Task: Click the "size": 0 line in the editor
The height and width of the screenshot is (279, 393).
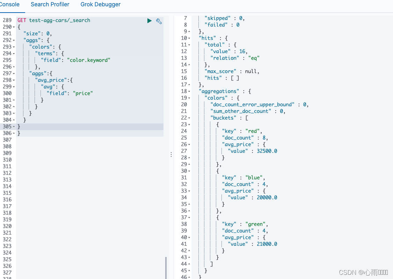Action: coord(37,34)
